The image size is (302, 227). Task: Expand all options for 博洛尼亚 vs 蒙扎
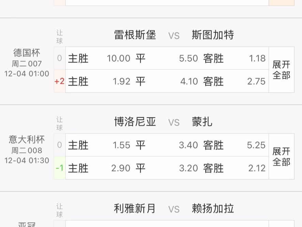tap(281, 156)
